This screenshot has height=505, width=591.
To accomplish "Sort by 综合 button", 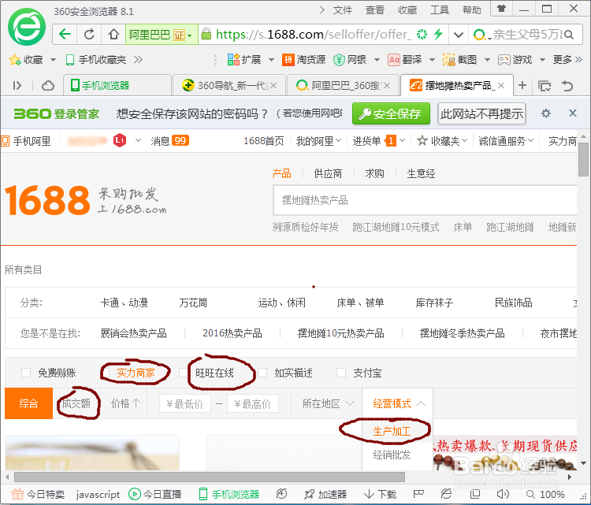I will pos(28,403).
